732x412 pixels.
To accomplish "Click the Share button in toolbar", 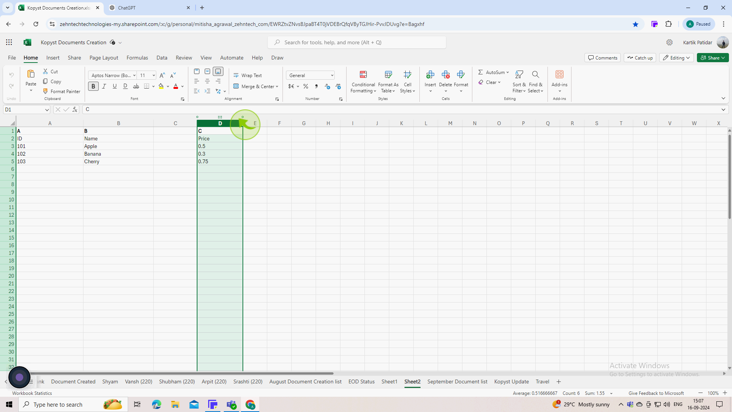I will 713,57.
